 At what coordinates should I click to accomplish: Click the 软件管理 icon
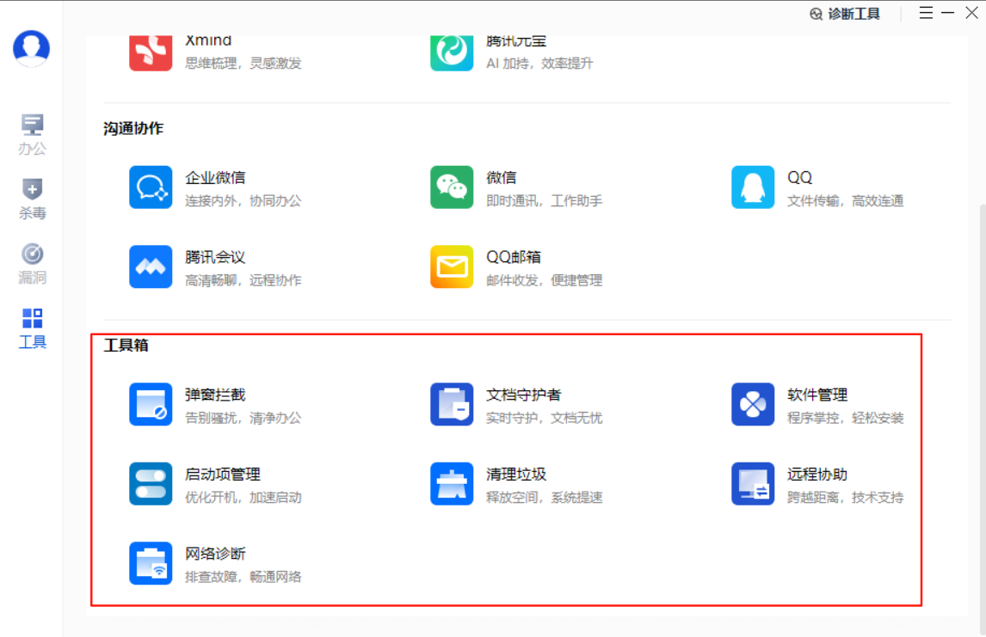pos(753,405)
